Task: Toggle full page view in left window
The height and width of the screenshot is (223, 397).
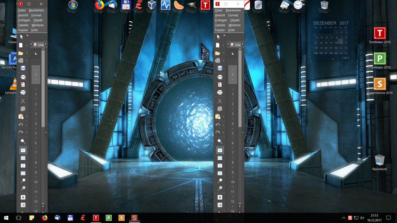Action: (x=23, y=166)
